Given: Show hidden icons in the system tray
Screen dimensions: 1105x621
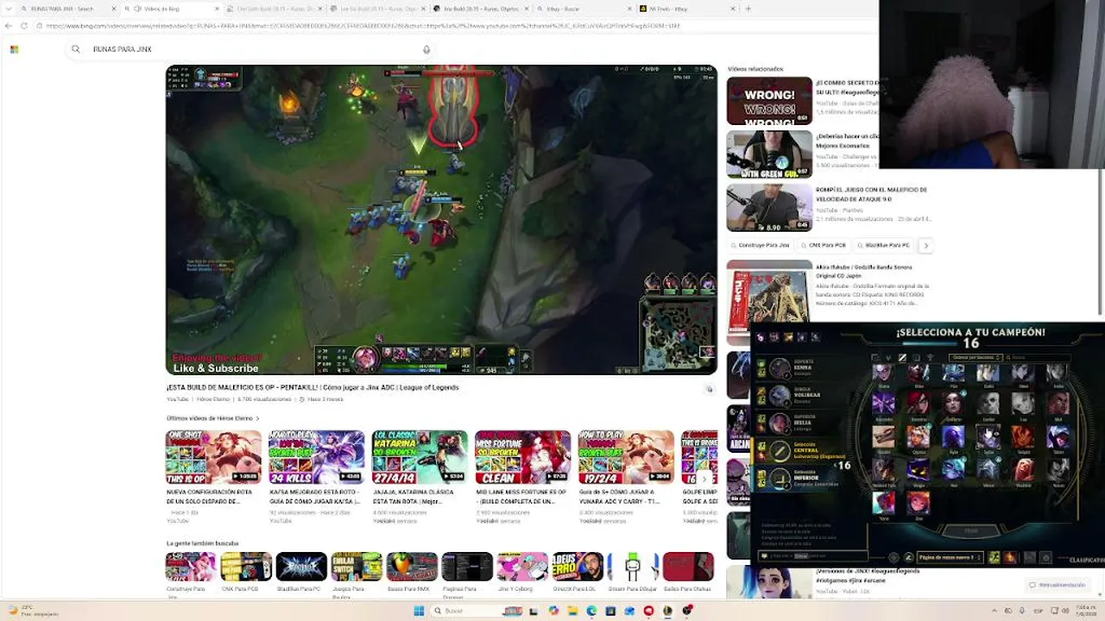Looking at the screenshot, I should [x=994, y=611].
